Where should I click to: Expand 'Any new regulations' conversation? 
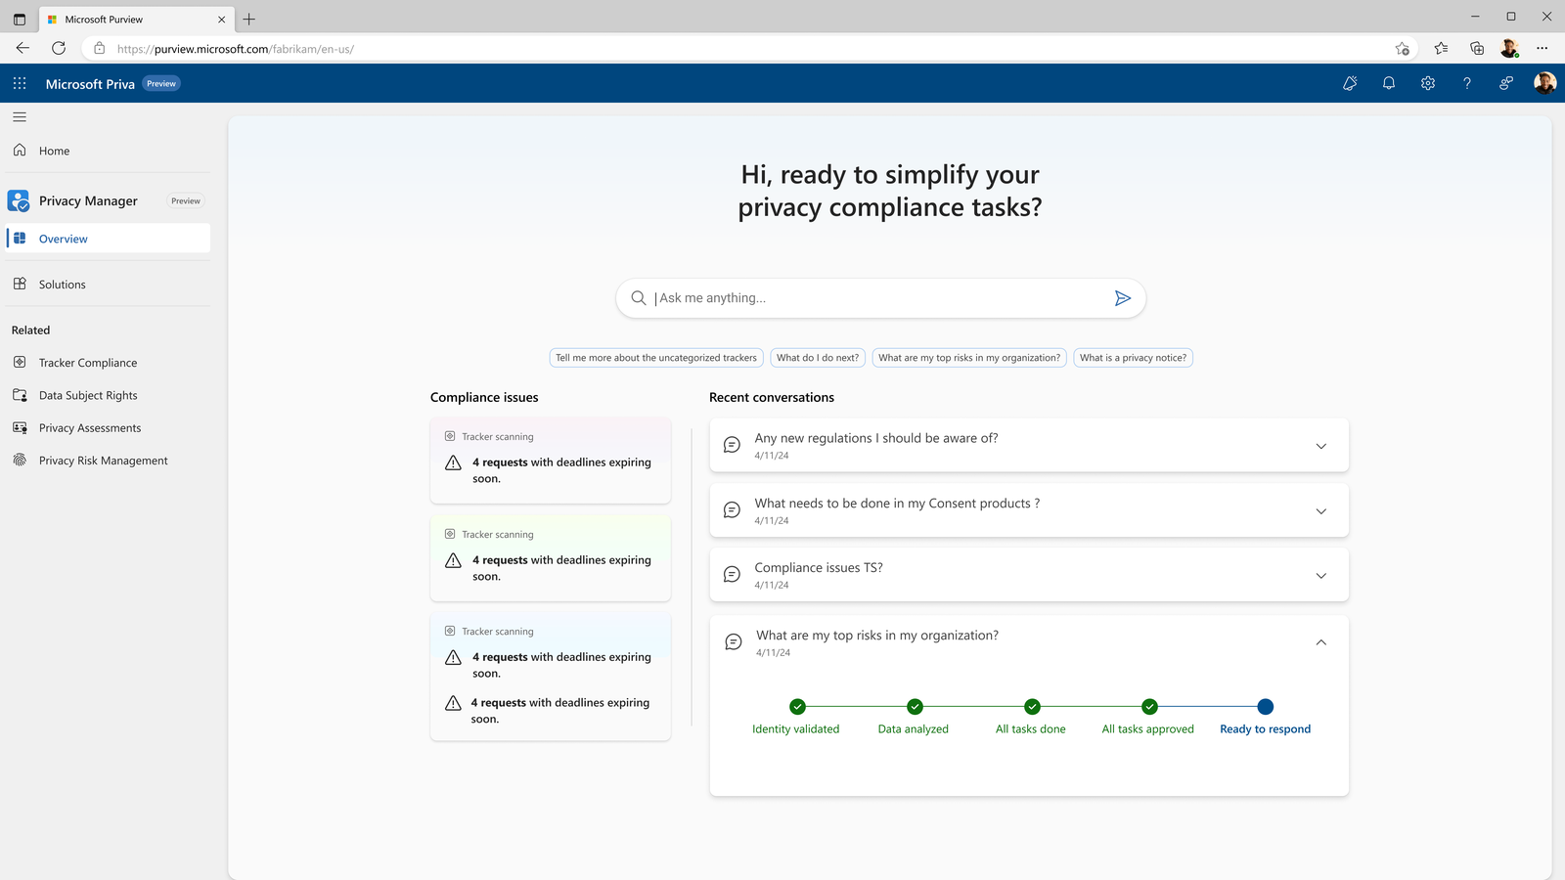(1320, 446)
